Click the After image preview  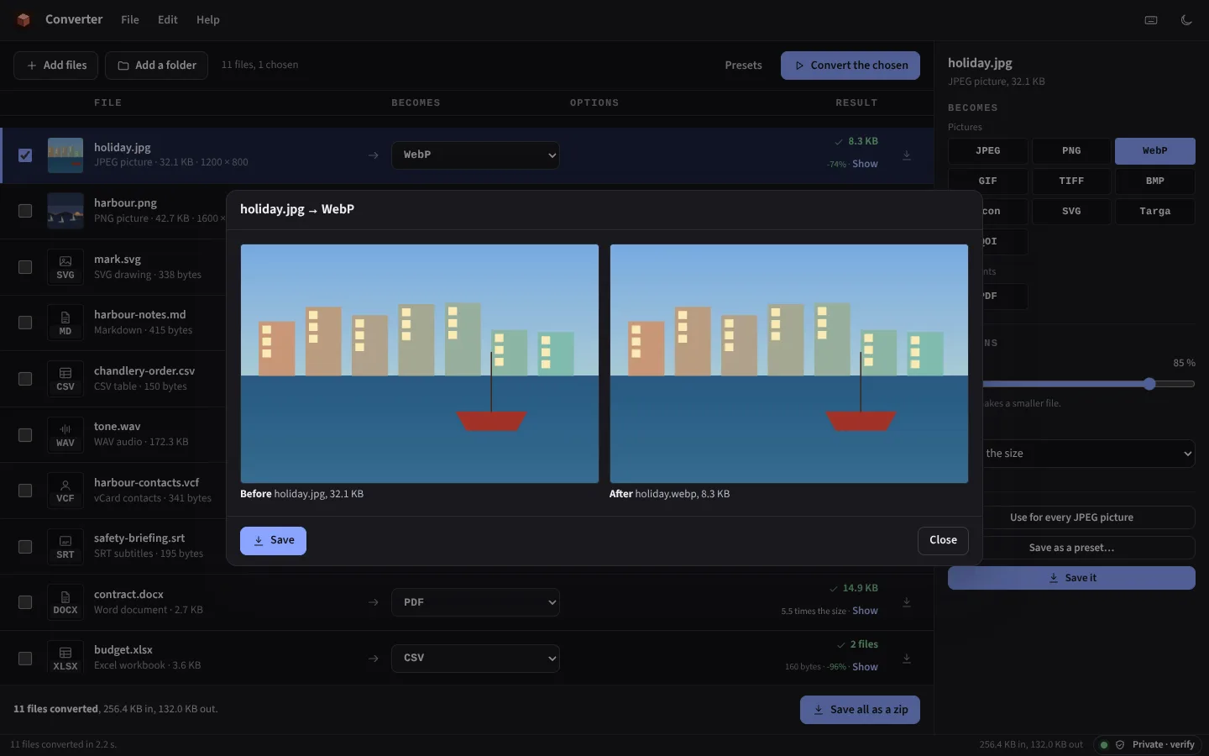(x=789, y=364)
